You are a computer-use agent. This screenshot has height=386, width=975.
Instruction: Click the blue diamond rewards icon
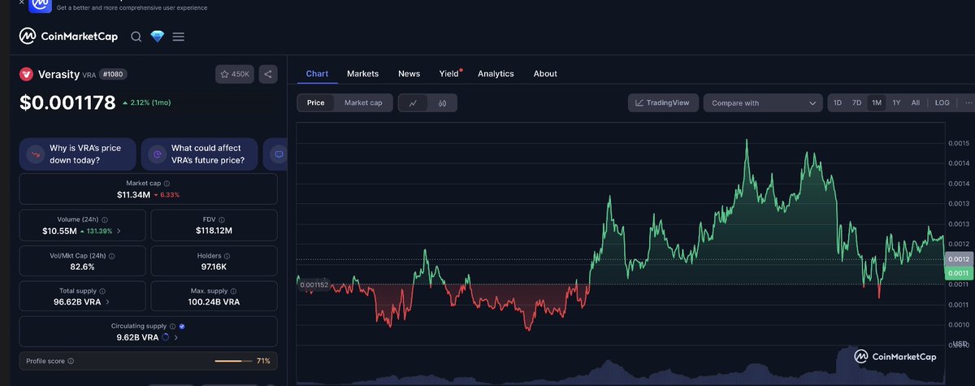pyautogui.click(x=158, y=37)
